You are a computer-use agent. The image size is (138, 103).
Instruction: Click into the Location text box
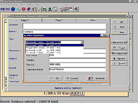click(64, 26)
